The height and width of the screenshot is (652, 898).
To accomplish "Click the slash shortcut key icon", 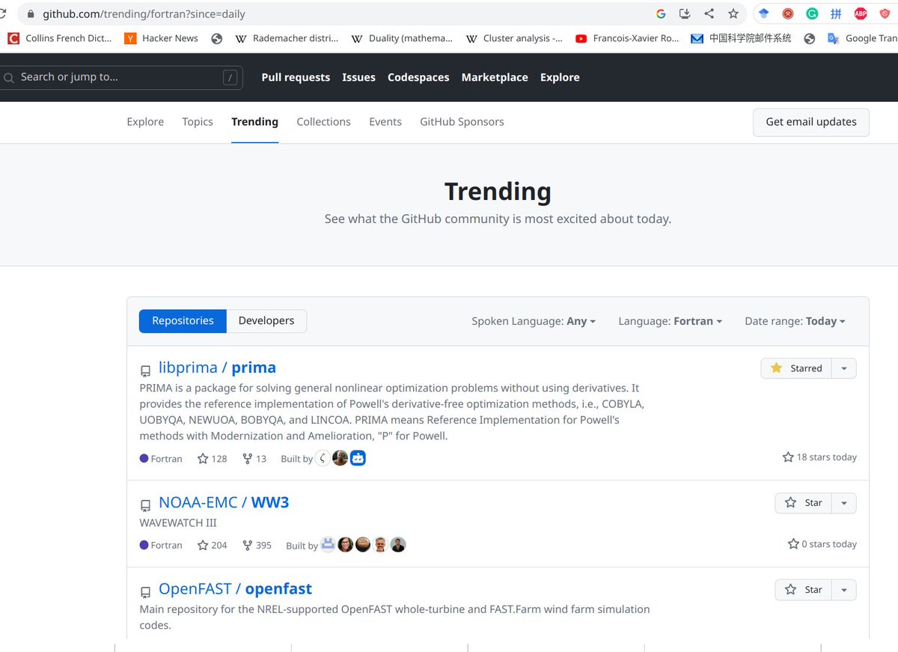I will [x=230, y=77].
